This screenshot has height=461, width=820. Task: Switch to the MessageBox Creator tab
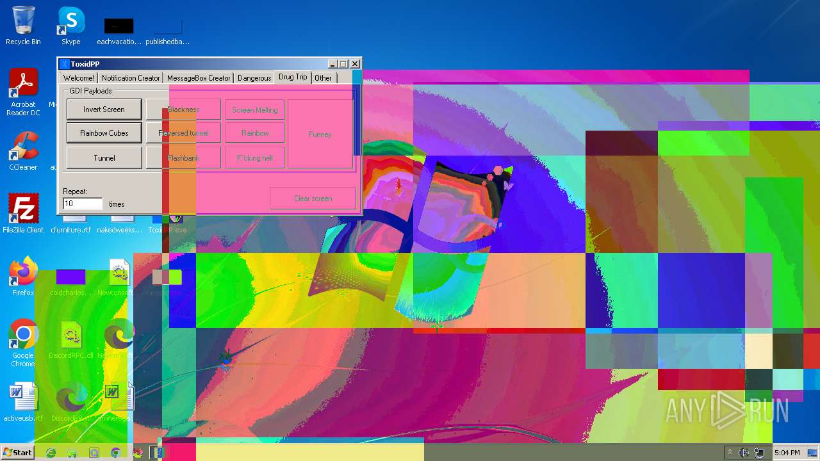pos(199,78)
